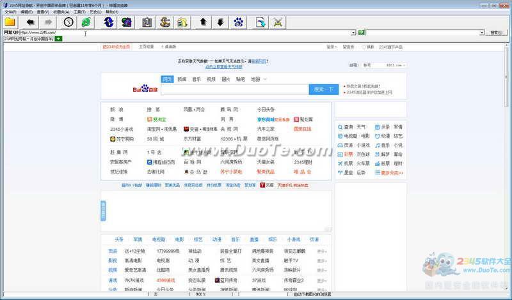Screen dimensions: 512x300
Task: Click the 亚马逊 link with Amazon icon
Action: (196, 172)
